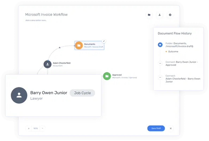Click the Outcome item in flow history
This screenshot has width=209, height=141.
(173, 51)
